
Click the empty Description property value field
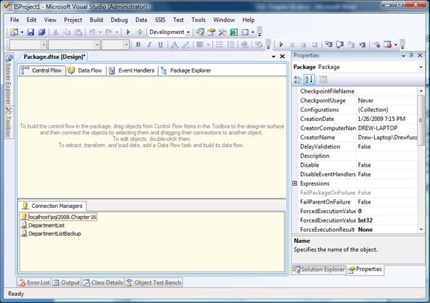(x=387, y=156)
